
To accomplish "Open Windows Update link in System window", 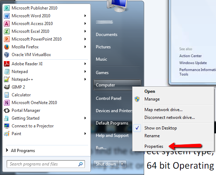I will point(193,63).
